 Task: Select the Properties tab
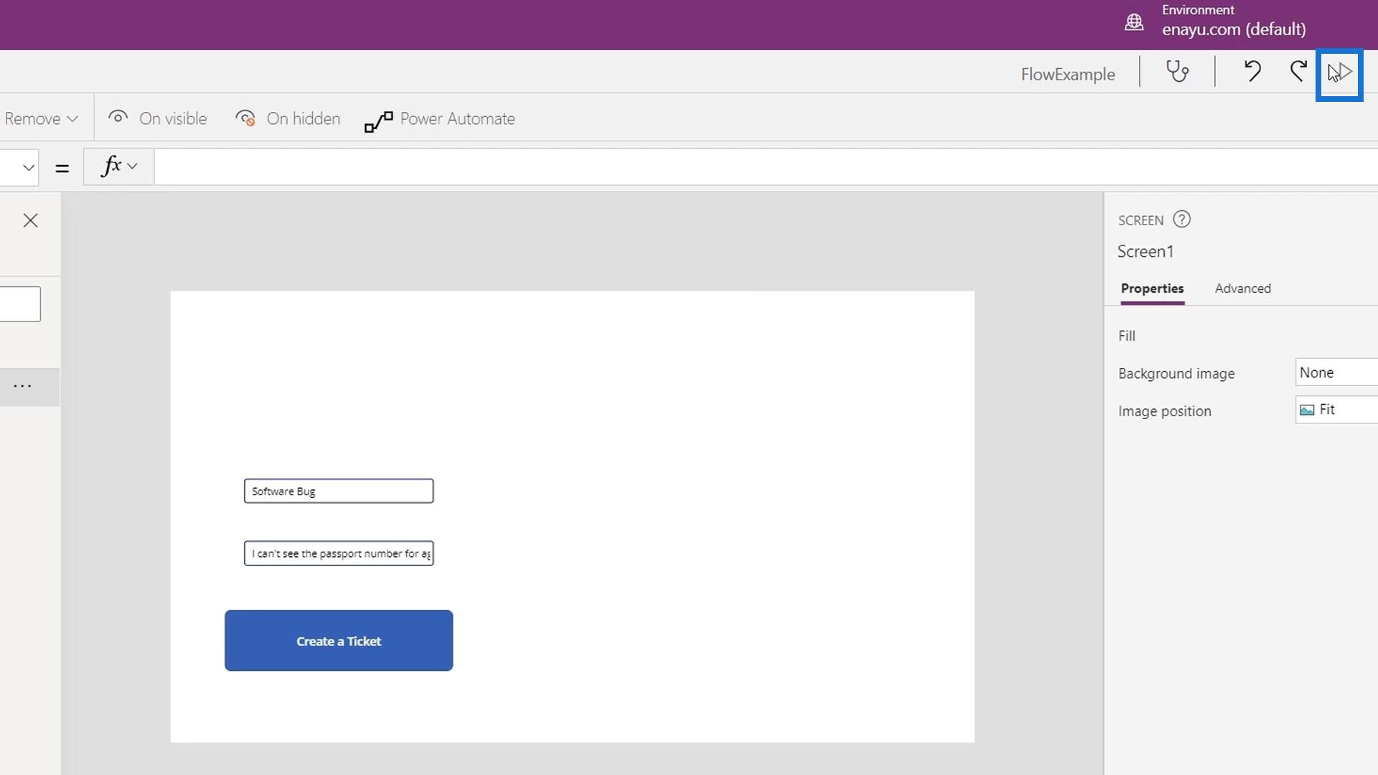[x=1152, y=288]
